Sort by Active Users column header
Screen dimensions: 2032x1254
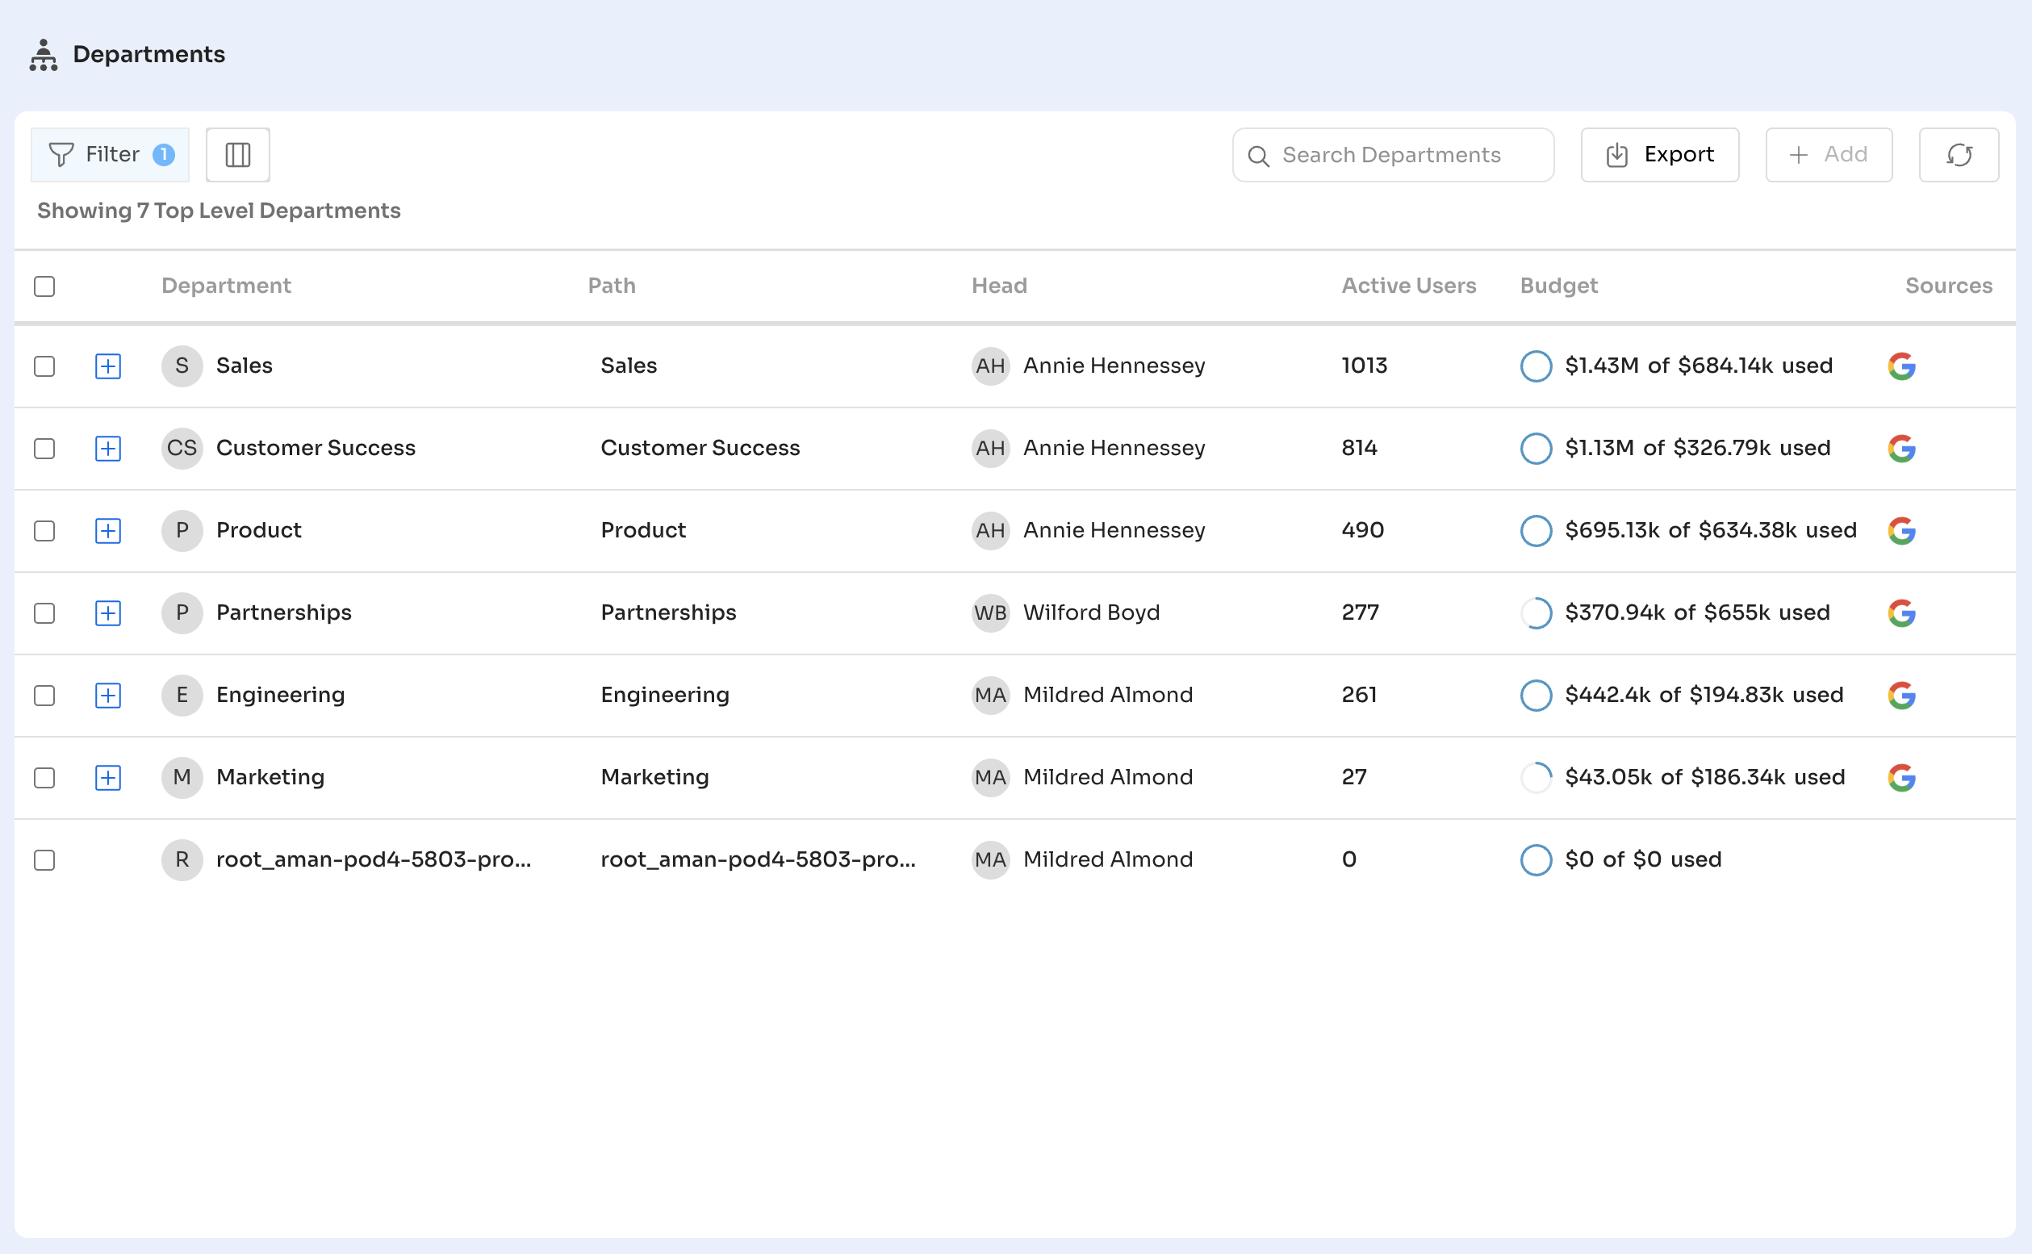point(1408,286)
